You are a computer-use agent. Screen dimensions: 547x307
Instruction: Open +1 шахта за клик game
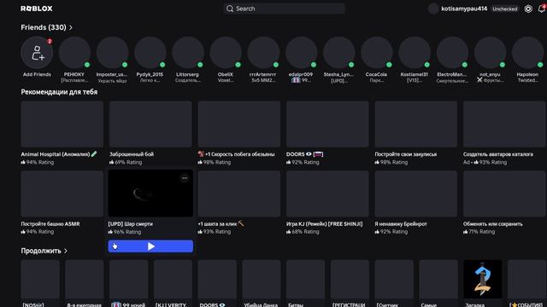point(239,194)
